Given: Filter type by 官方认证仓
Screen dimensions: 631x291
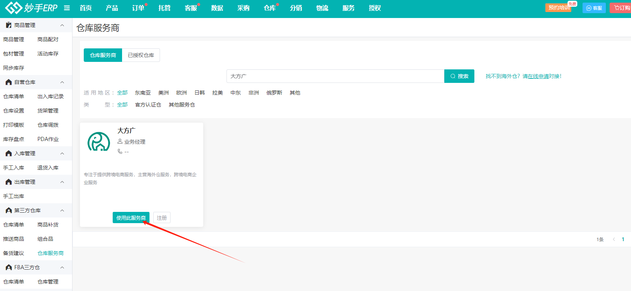Looking at the screenshot, I should [148, 105].
